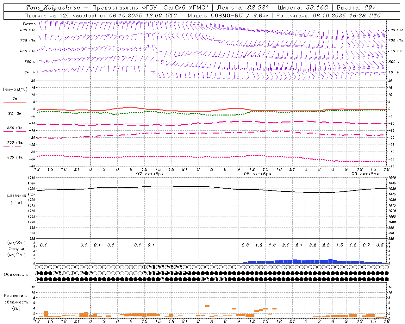Click the '09 октября' date label
405x324 pixels.
click(365, 174)
